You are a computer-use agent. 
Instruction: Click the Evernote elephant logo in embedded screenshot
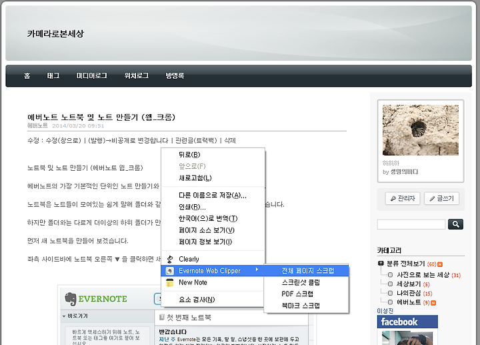point(71,299)
